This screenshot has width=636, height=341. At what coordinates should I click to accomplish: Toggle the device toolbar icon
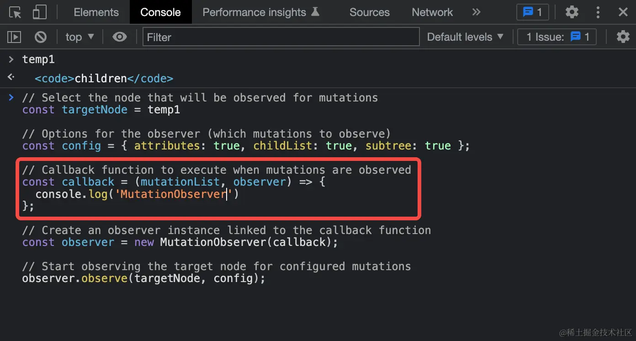click(39, 12)
